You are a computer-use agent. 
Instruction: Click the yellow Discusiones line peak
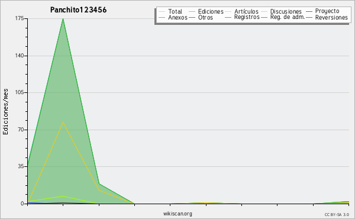63,123
